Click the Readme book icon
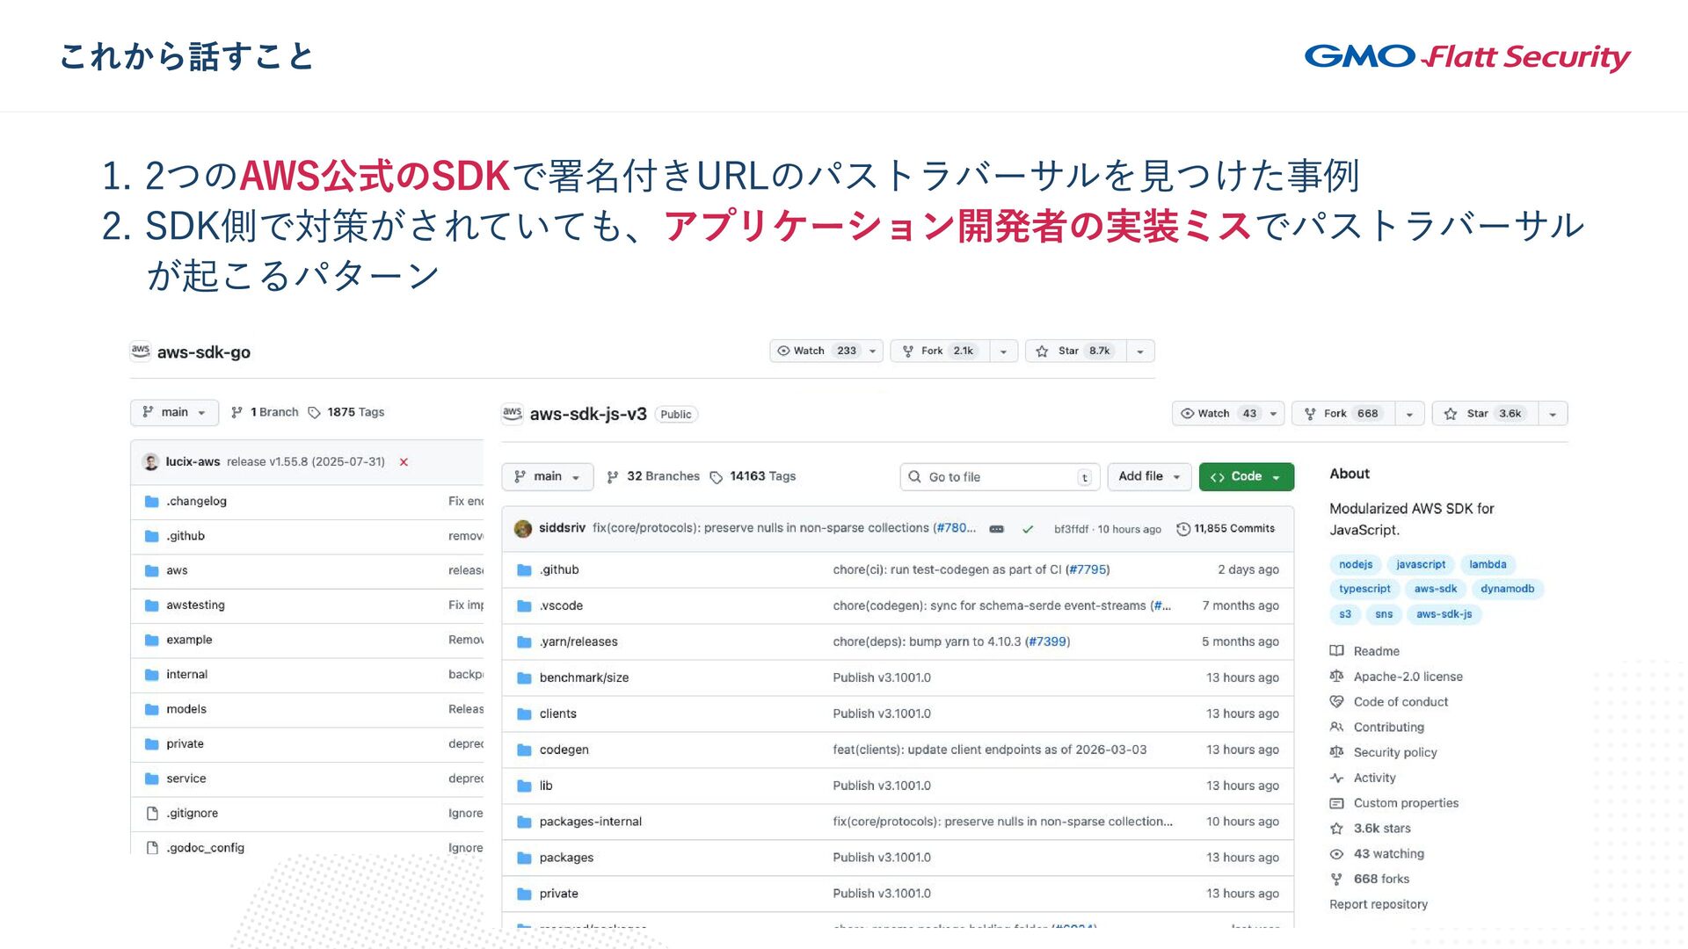Viewport: 1688px width, 949px height. point(1336,651)
